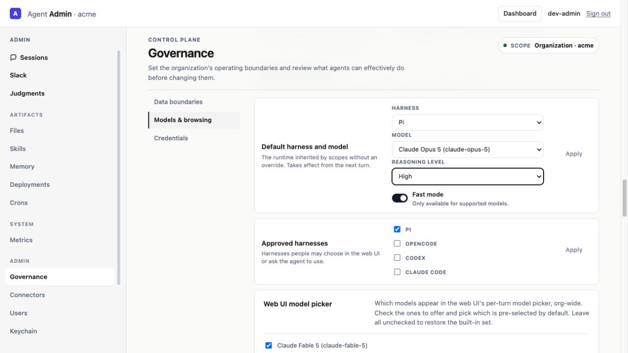This screenshot has height=353, width=628.
Task: Click the dev-admin username
Action: pyautogui.click(x=564, y=14)
